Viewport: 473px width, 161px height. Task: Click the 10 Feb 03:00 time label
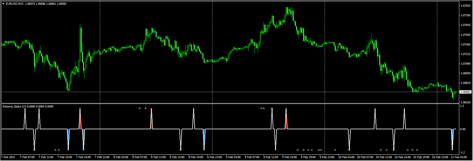(x=347, y=157)
